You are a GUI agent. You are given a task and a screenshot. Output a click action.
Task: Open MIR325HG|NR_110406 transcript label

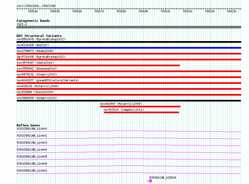click(x=32, y=164)
